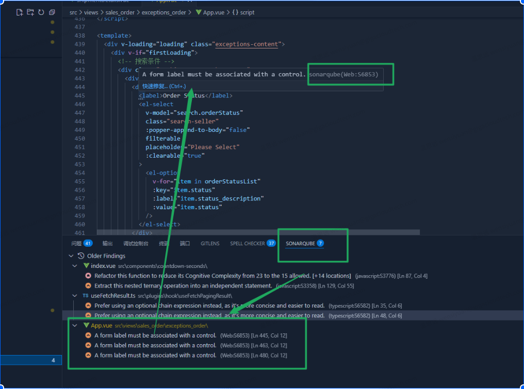
Task: Click the warning icon on the optional chain finding
Action: click(88, 306)
